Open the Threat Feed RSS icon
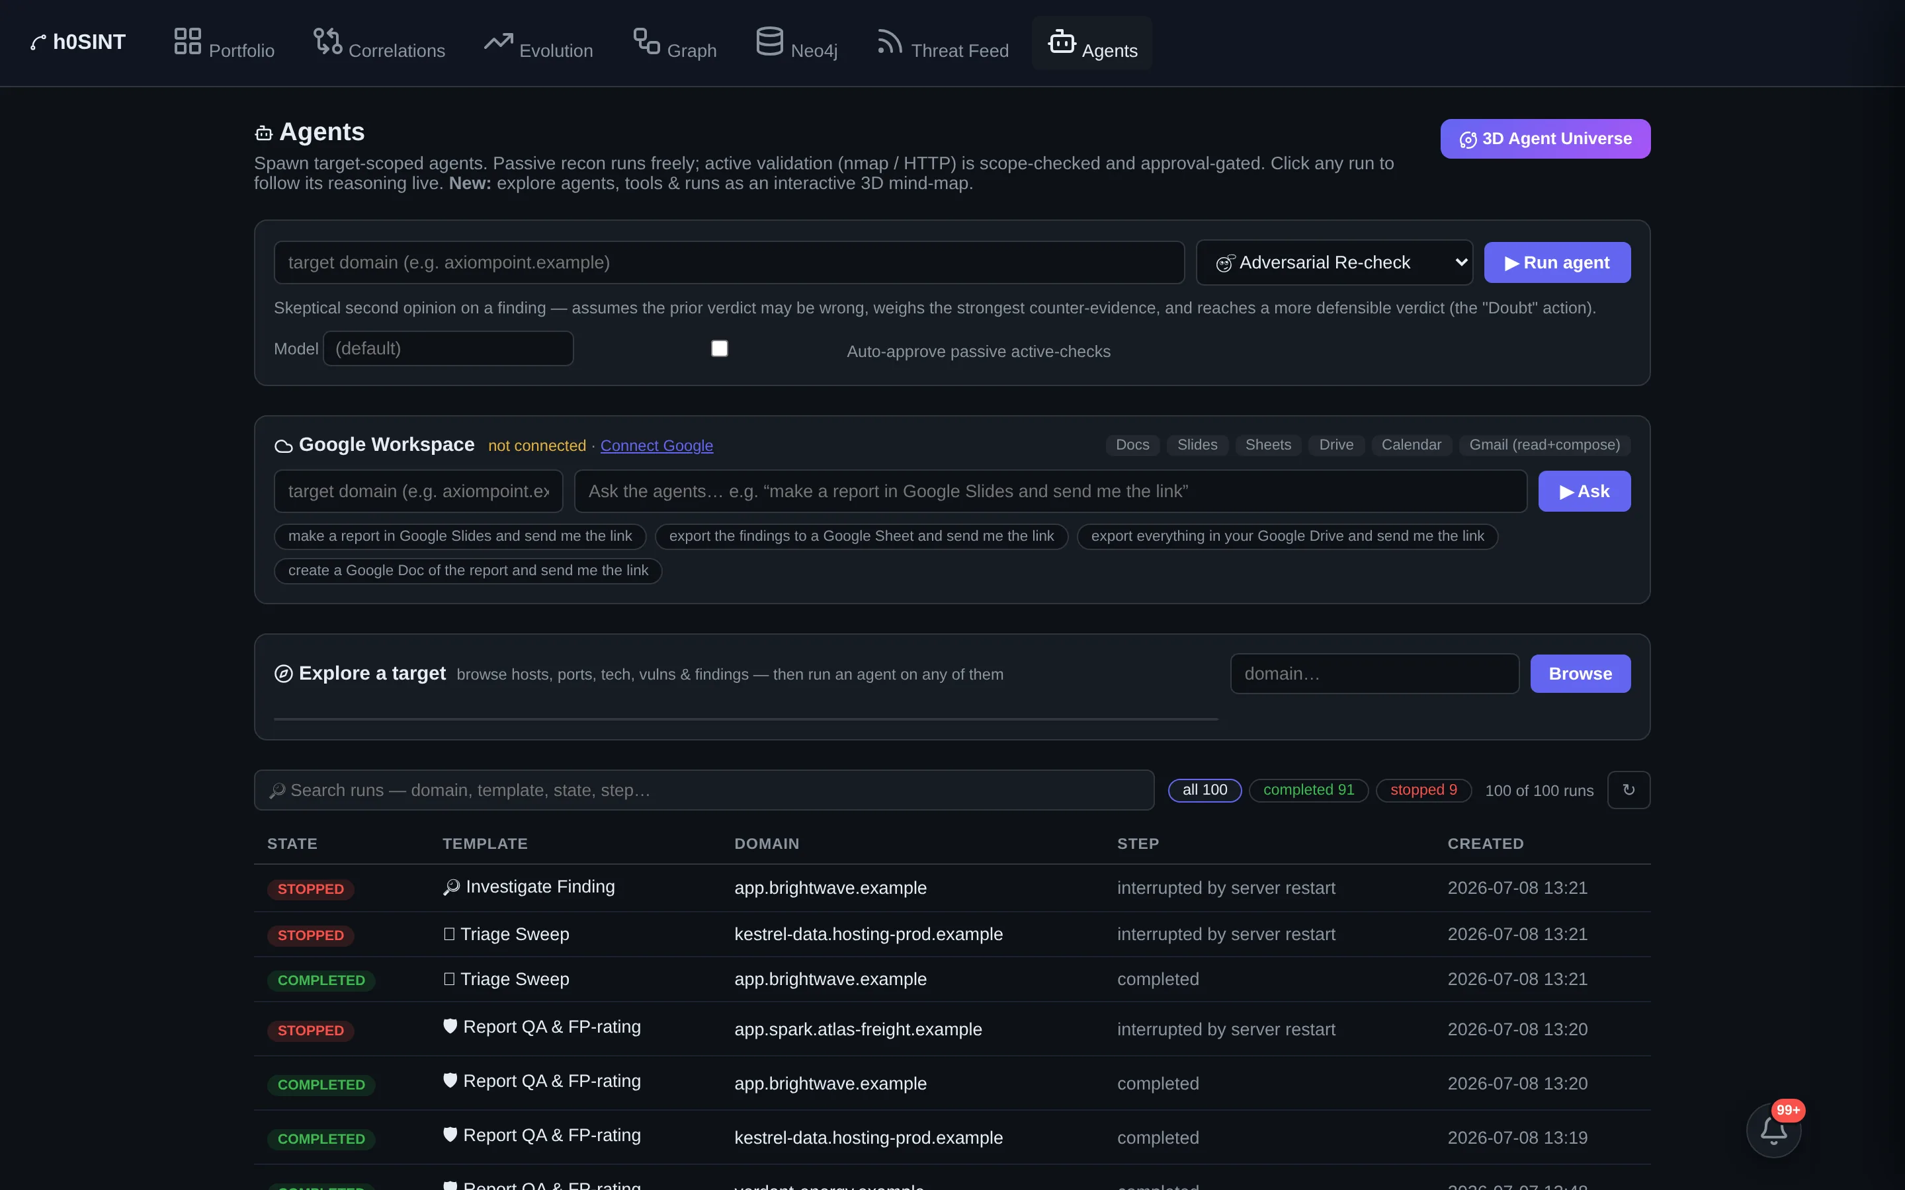 (890, 41)
